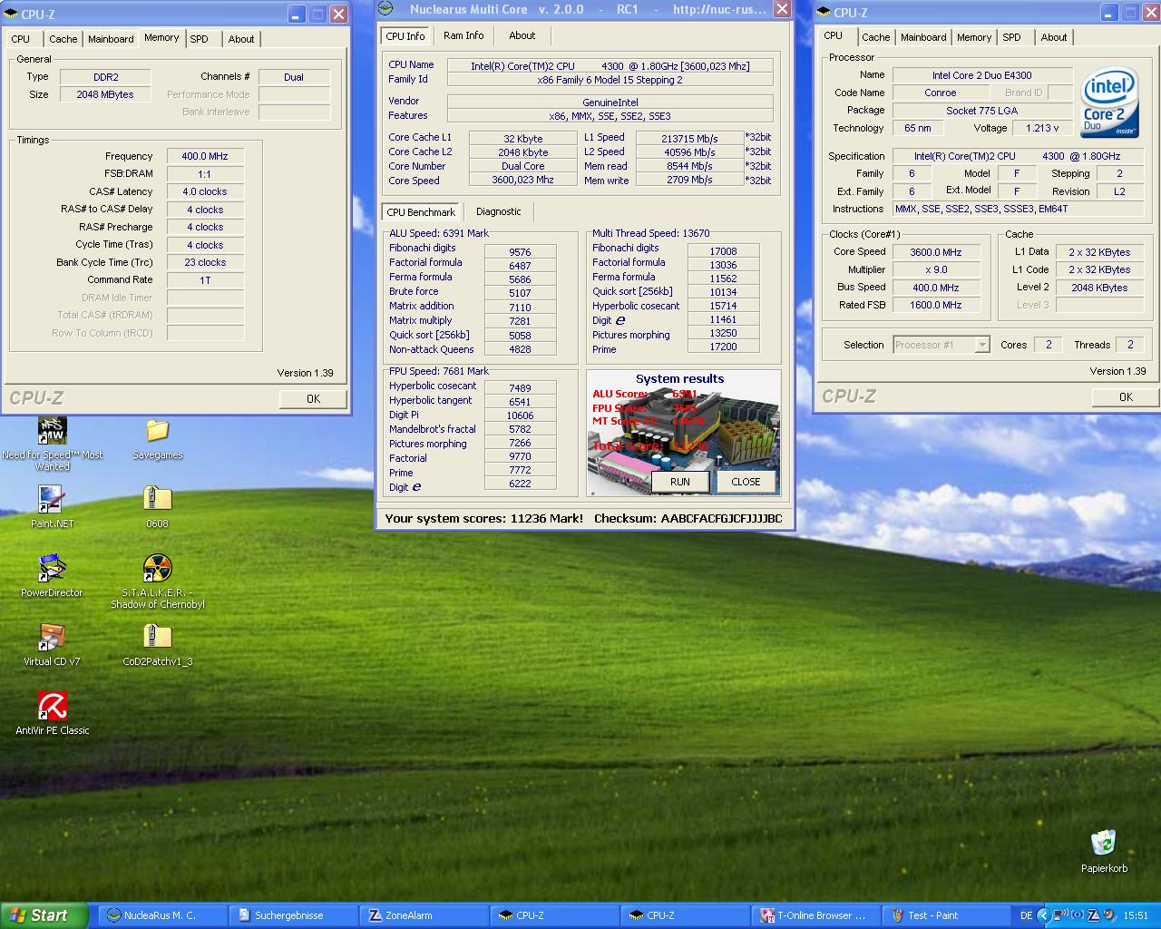
Task: Switch to T-Online Browser taskbar item
Action: pos(815,915)
